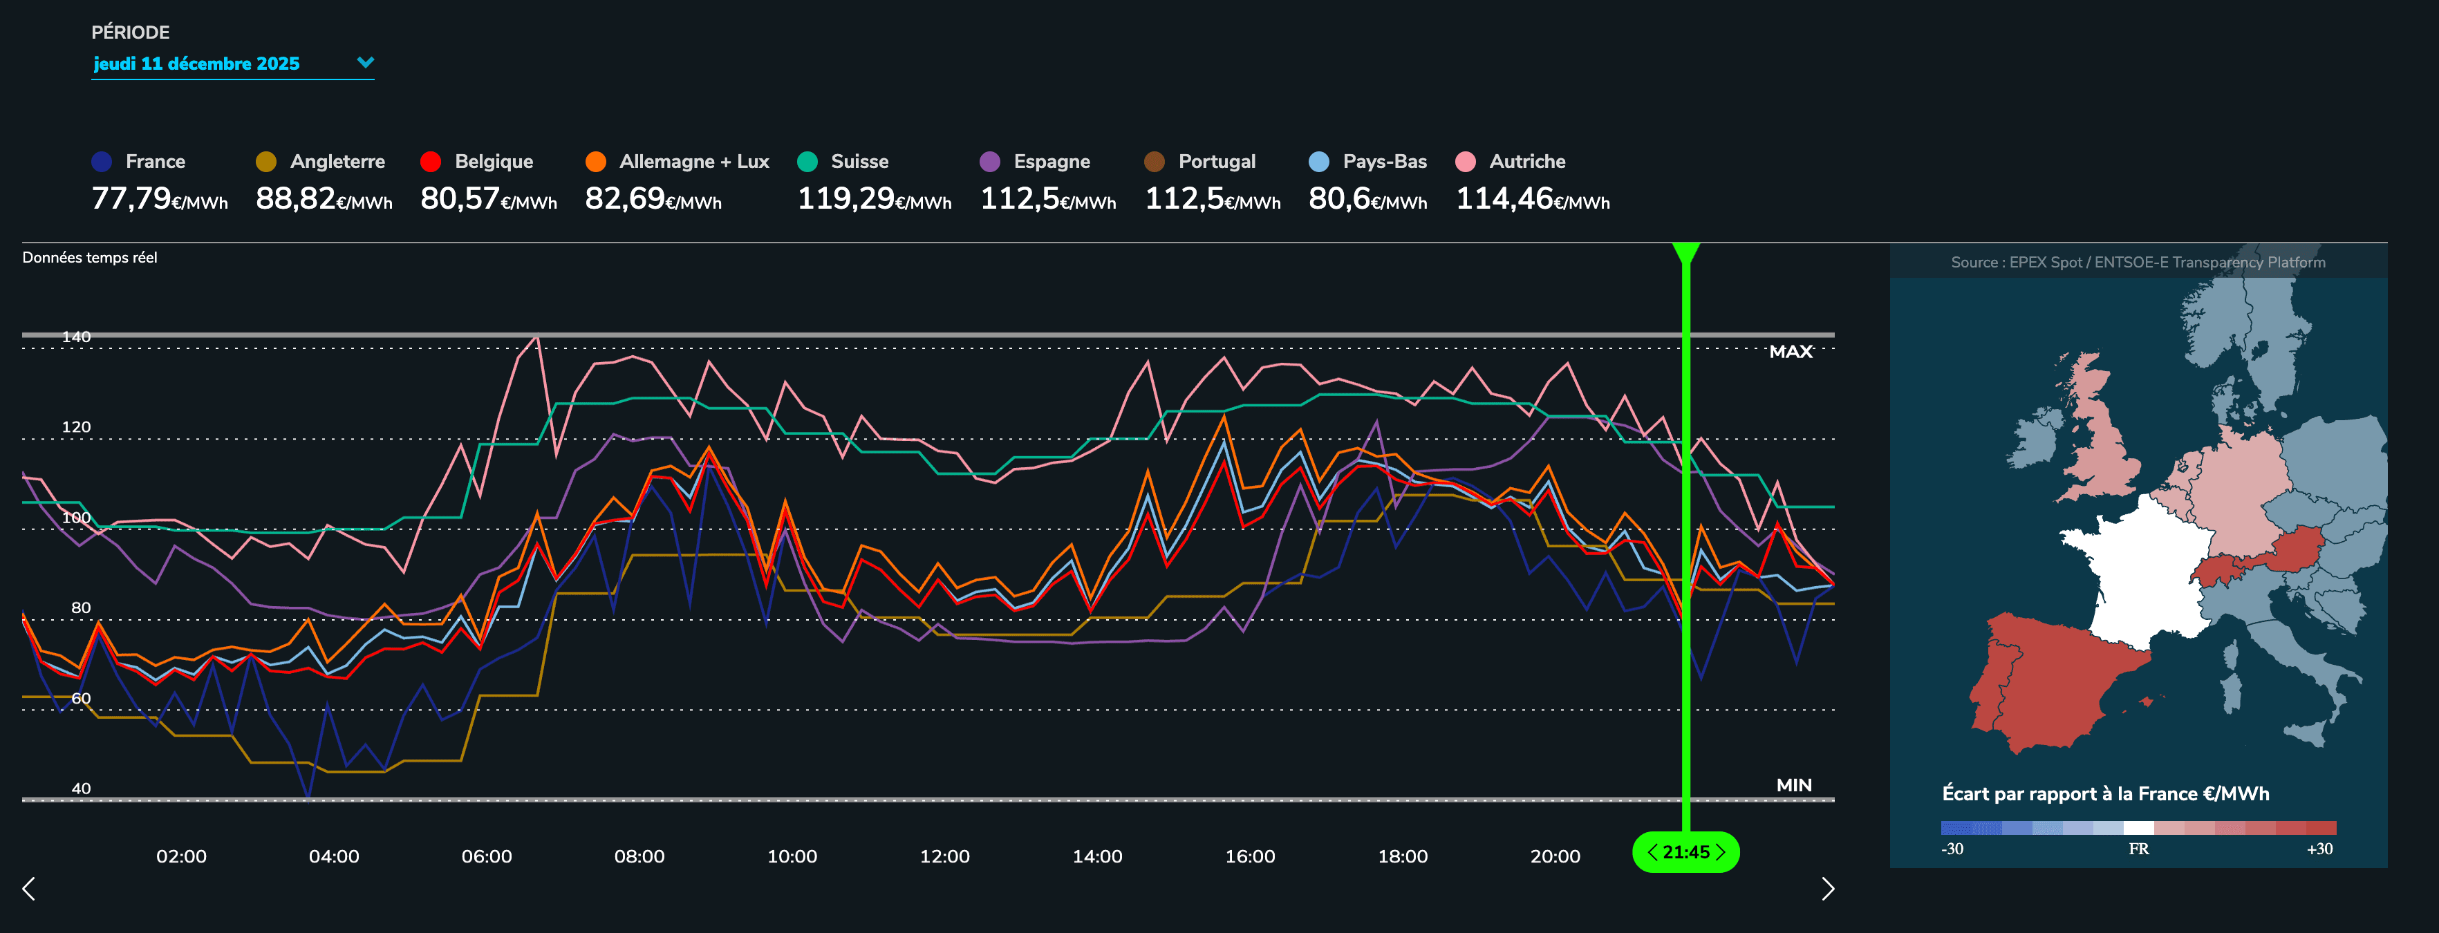Step time back on 21:45 marker
This screenshot has width=2439, height=933.
coord(1652,853)
